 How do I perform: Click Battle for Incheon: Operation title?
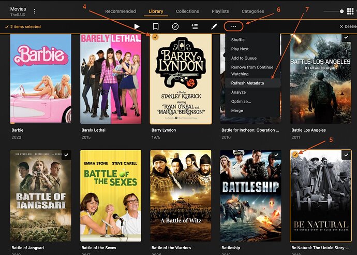coord(250,130)
